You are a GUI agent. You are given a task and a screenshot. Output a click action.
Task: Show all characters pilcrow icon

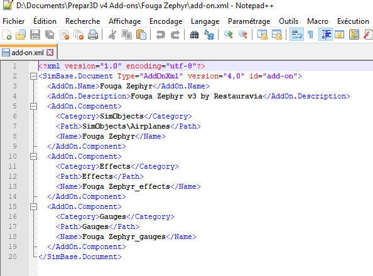click(310, 34)
